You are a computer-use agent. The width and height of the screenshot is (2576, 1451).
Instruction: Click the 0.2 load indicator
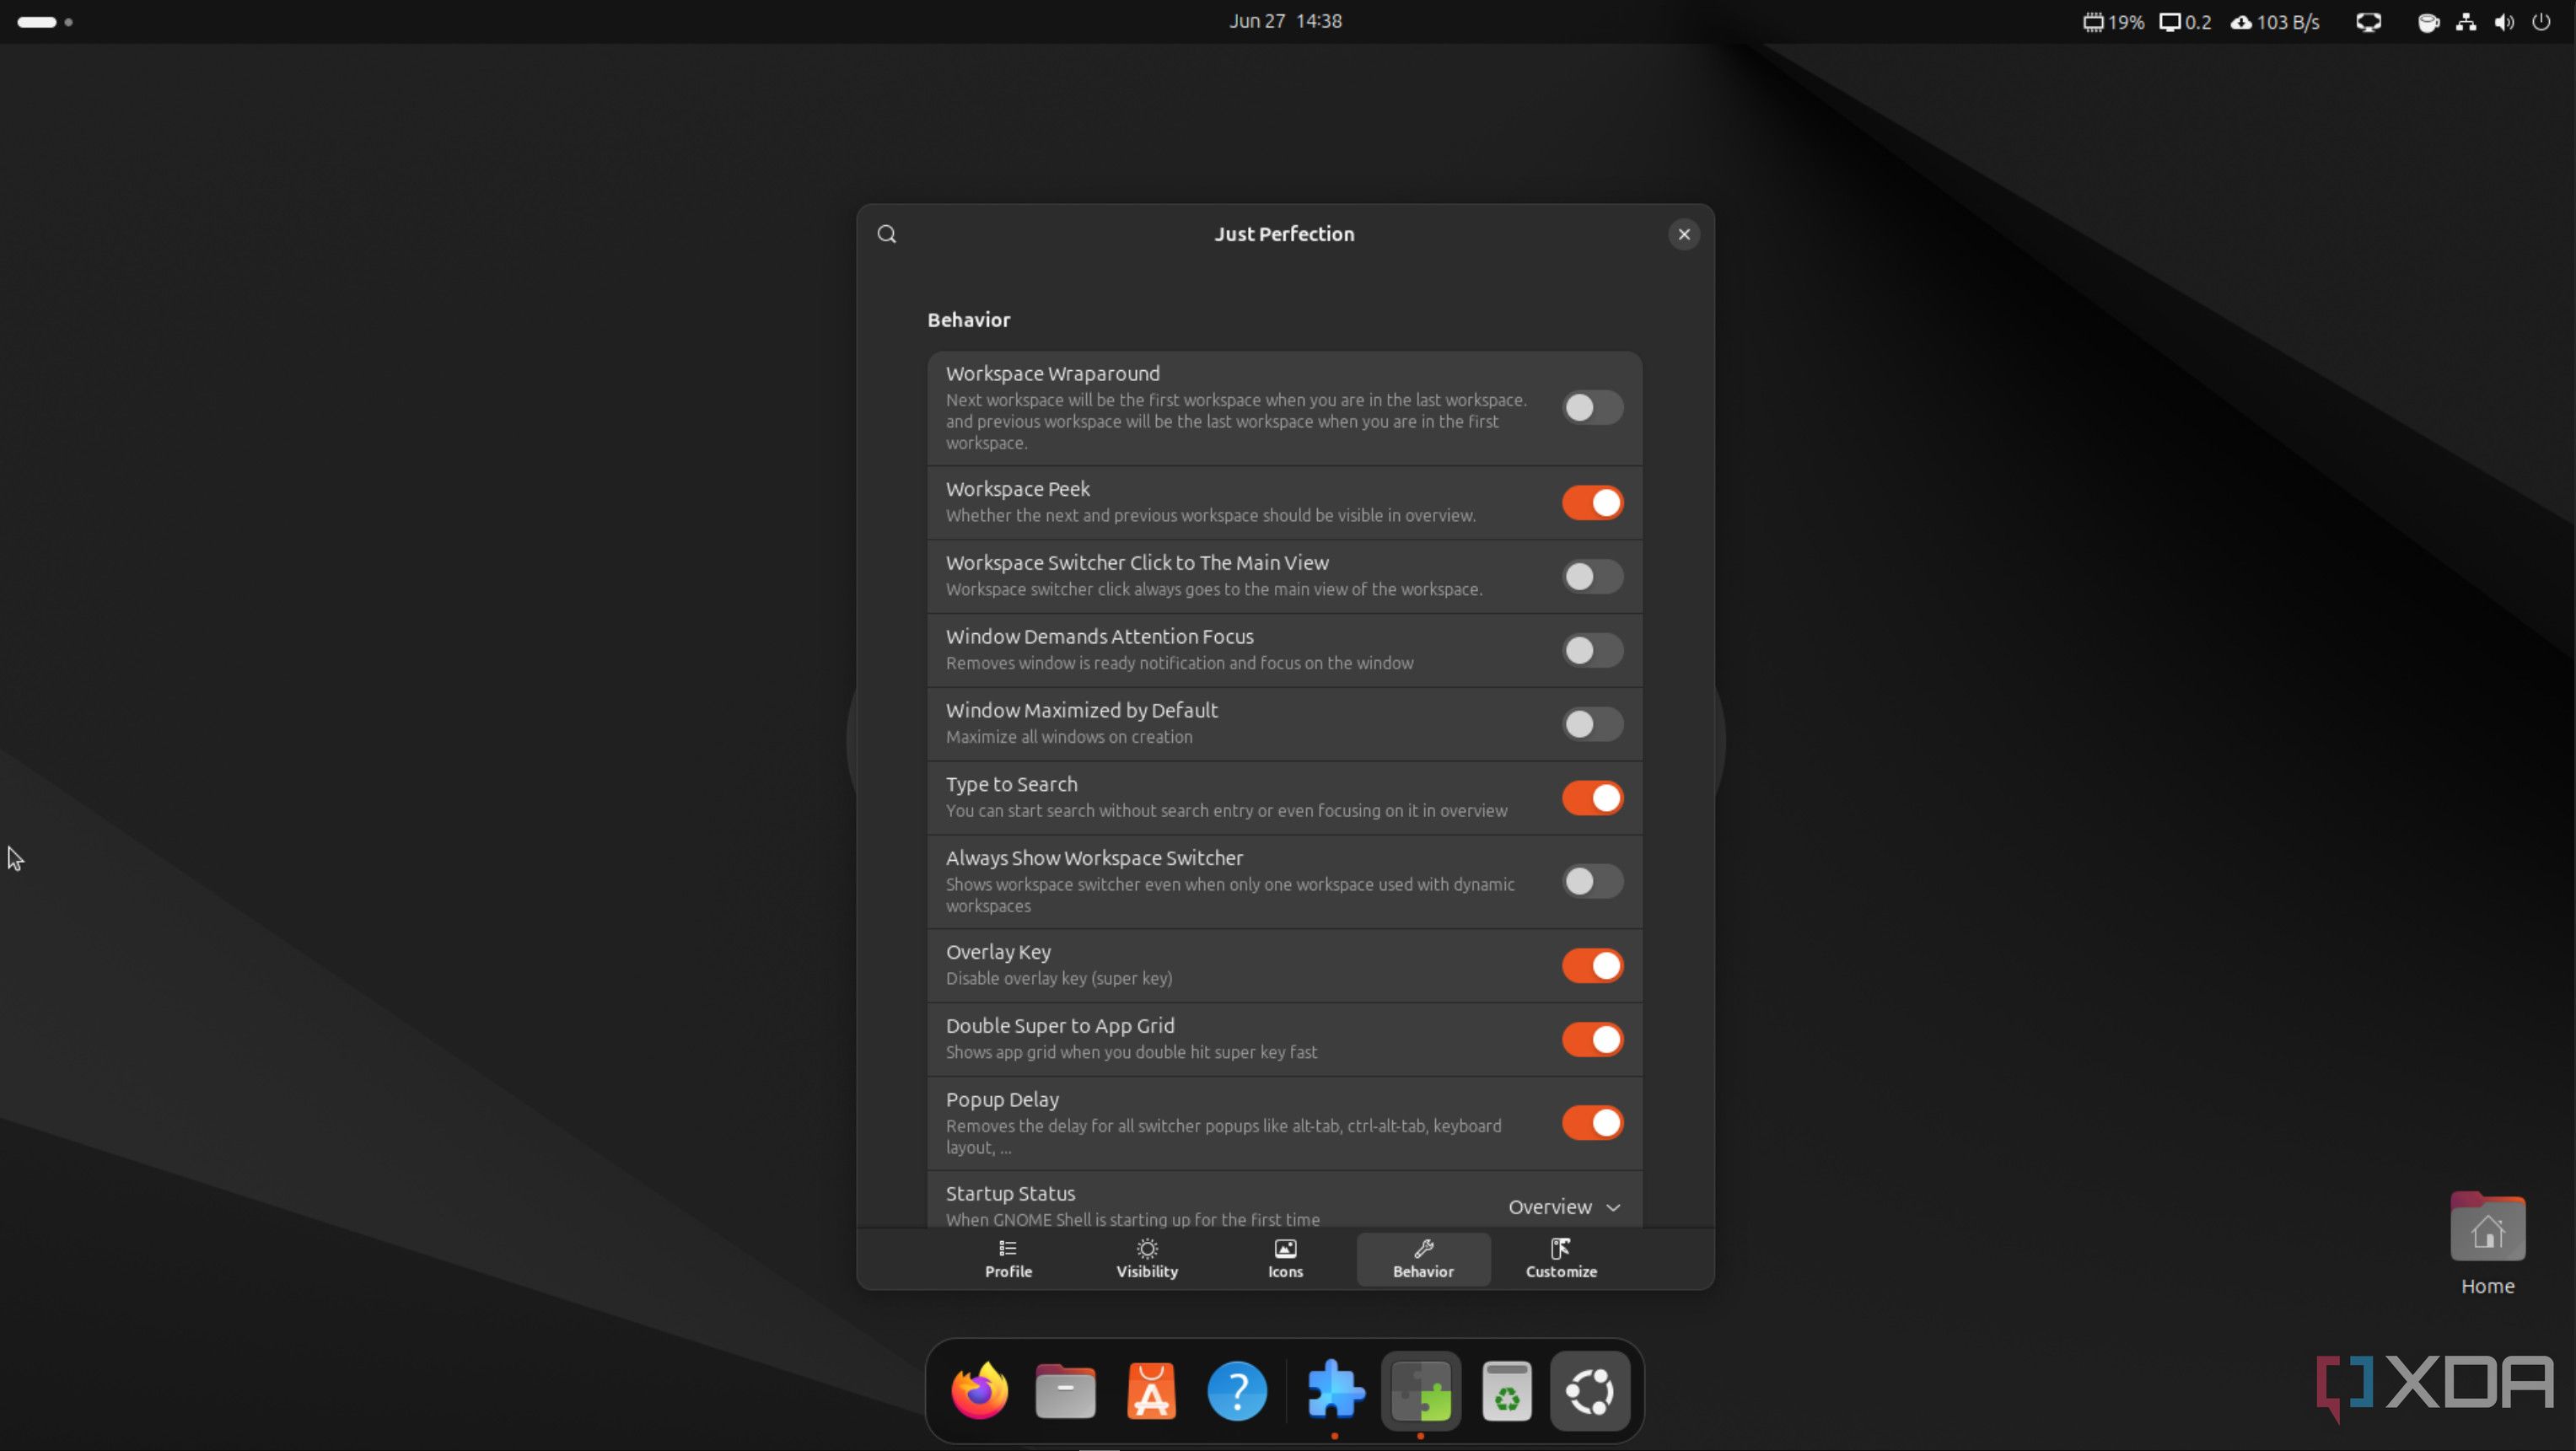point(2185,22)
